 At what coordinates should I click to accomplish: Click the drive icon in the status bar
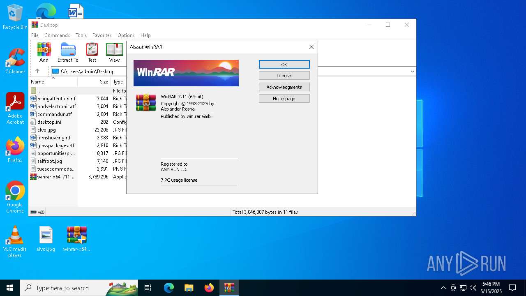click(33, 212)
